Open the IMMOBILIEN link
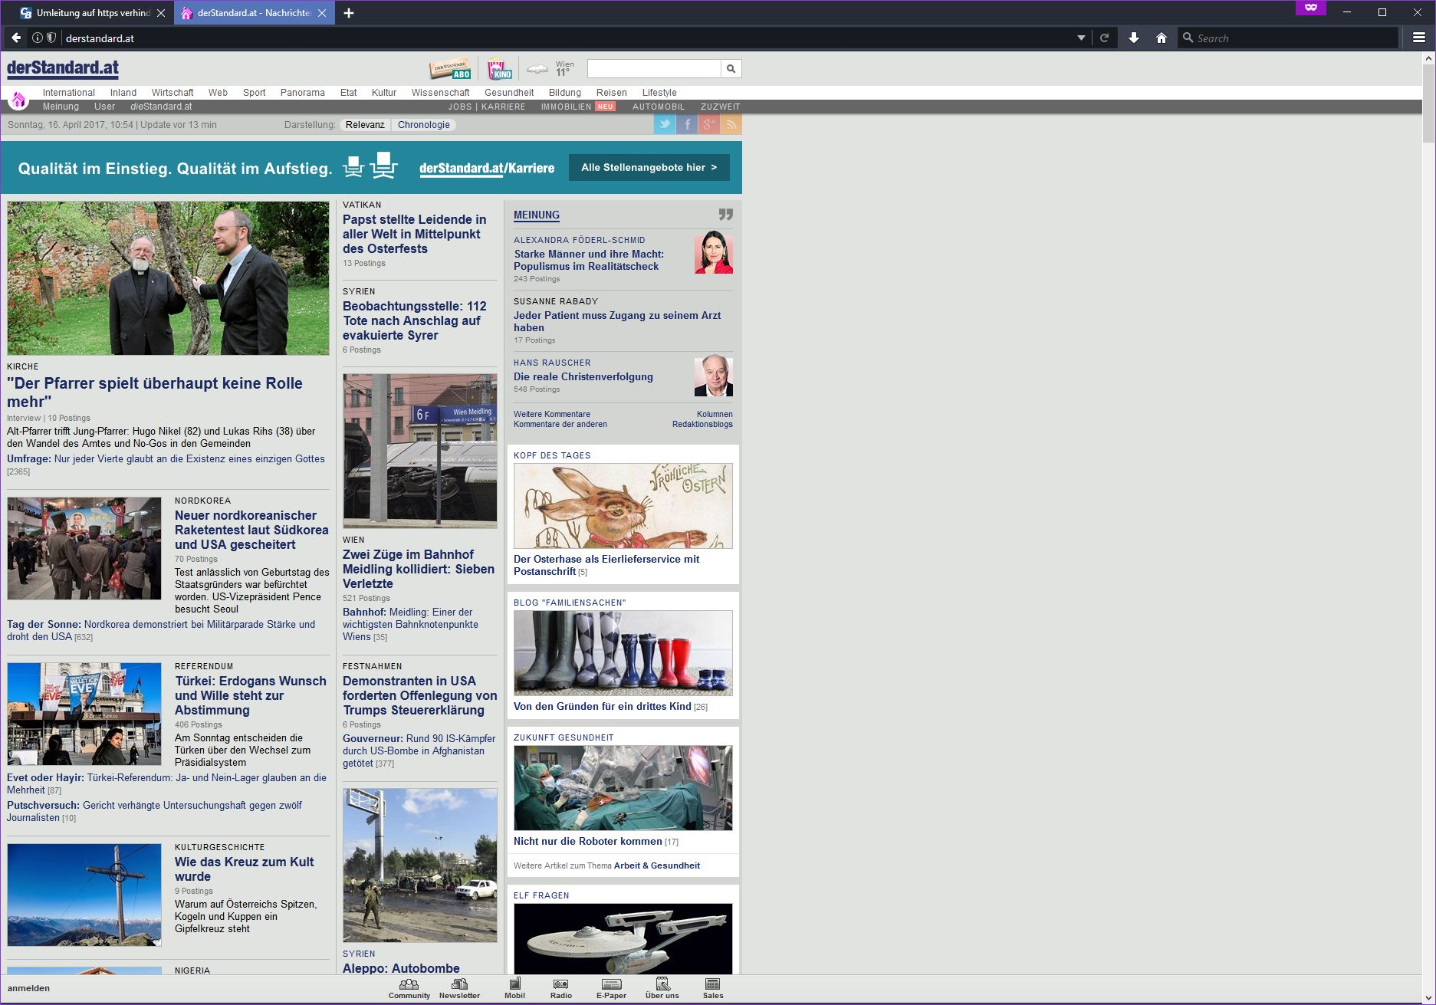 click(x=567, y=107)
